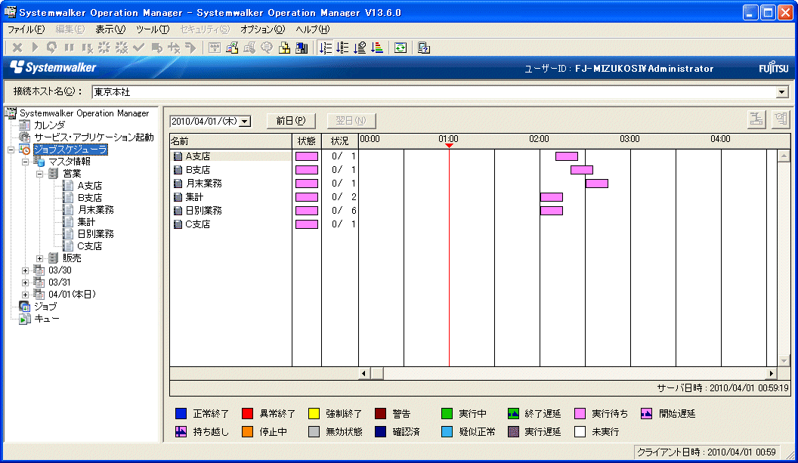Screen dimensions: 798x463
Task: Open the オプション(O) menu
Action: [262, 29]
